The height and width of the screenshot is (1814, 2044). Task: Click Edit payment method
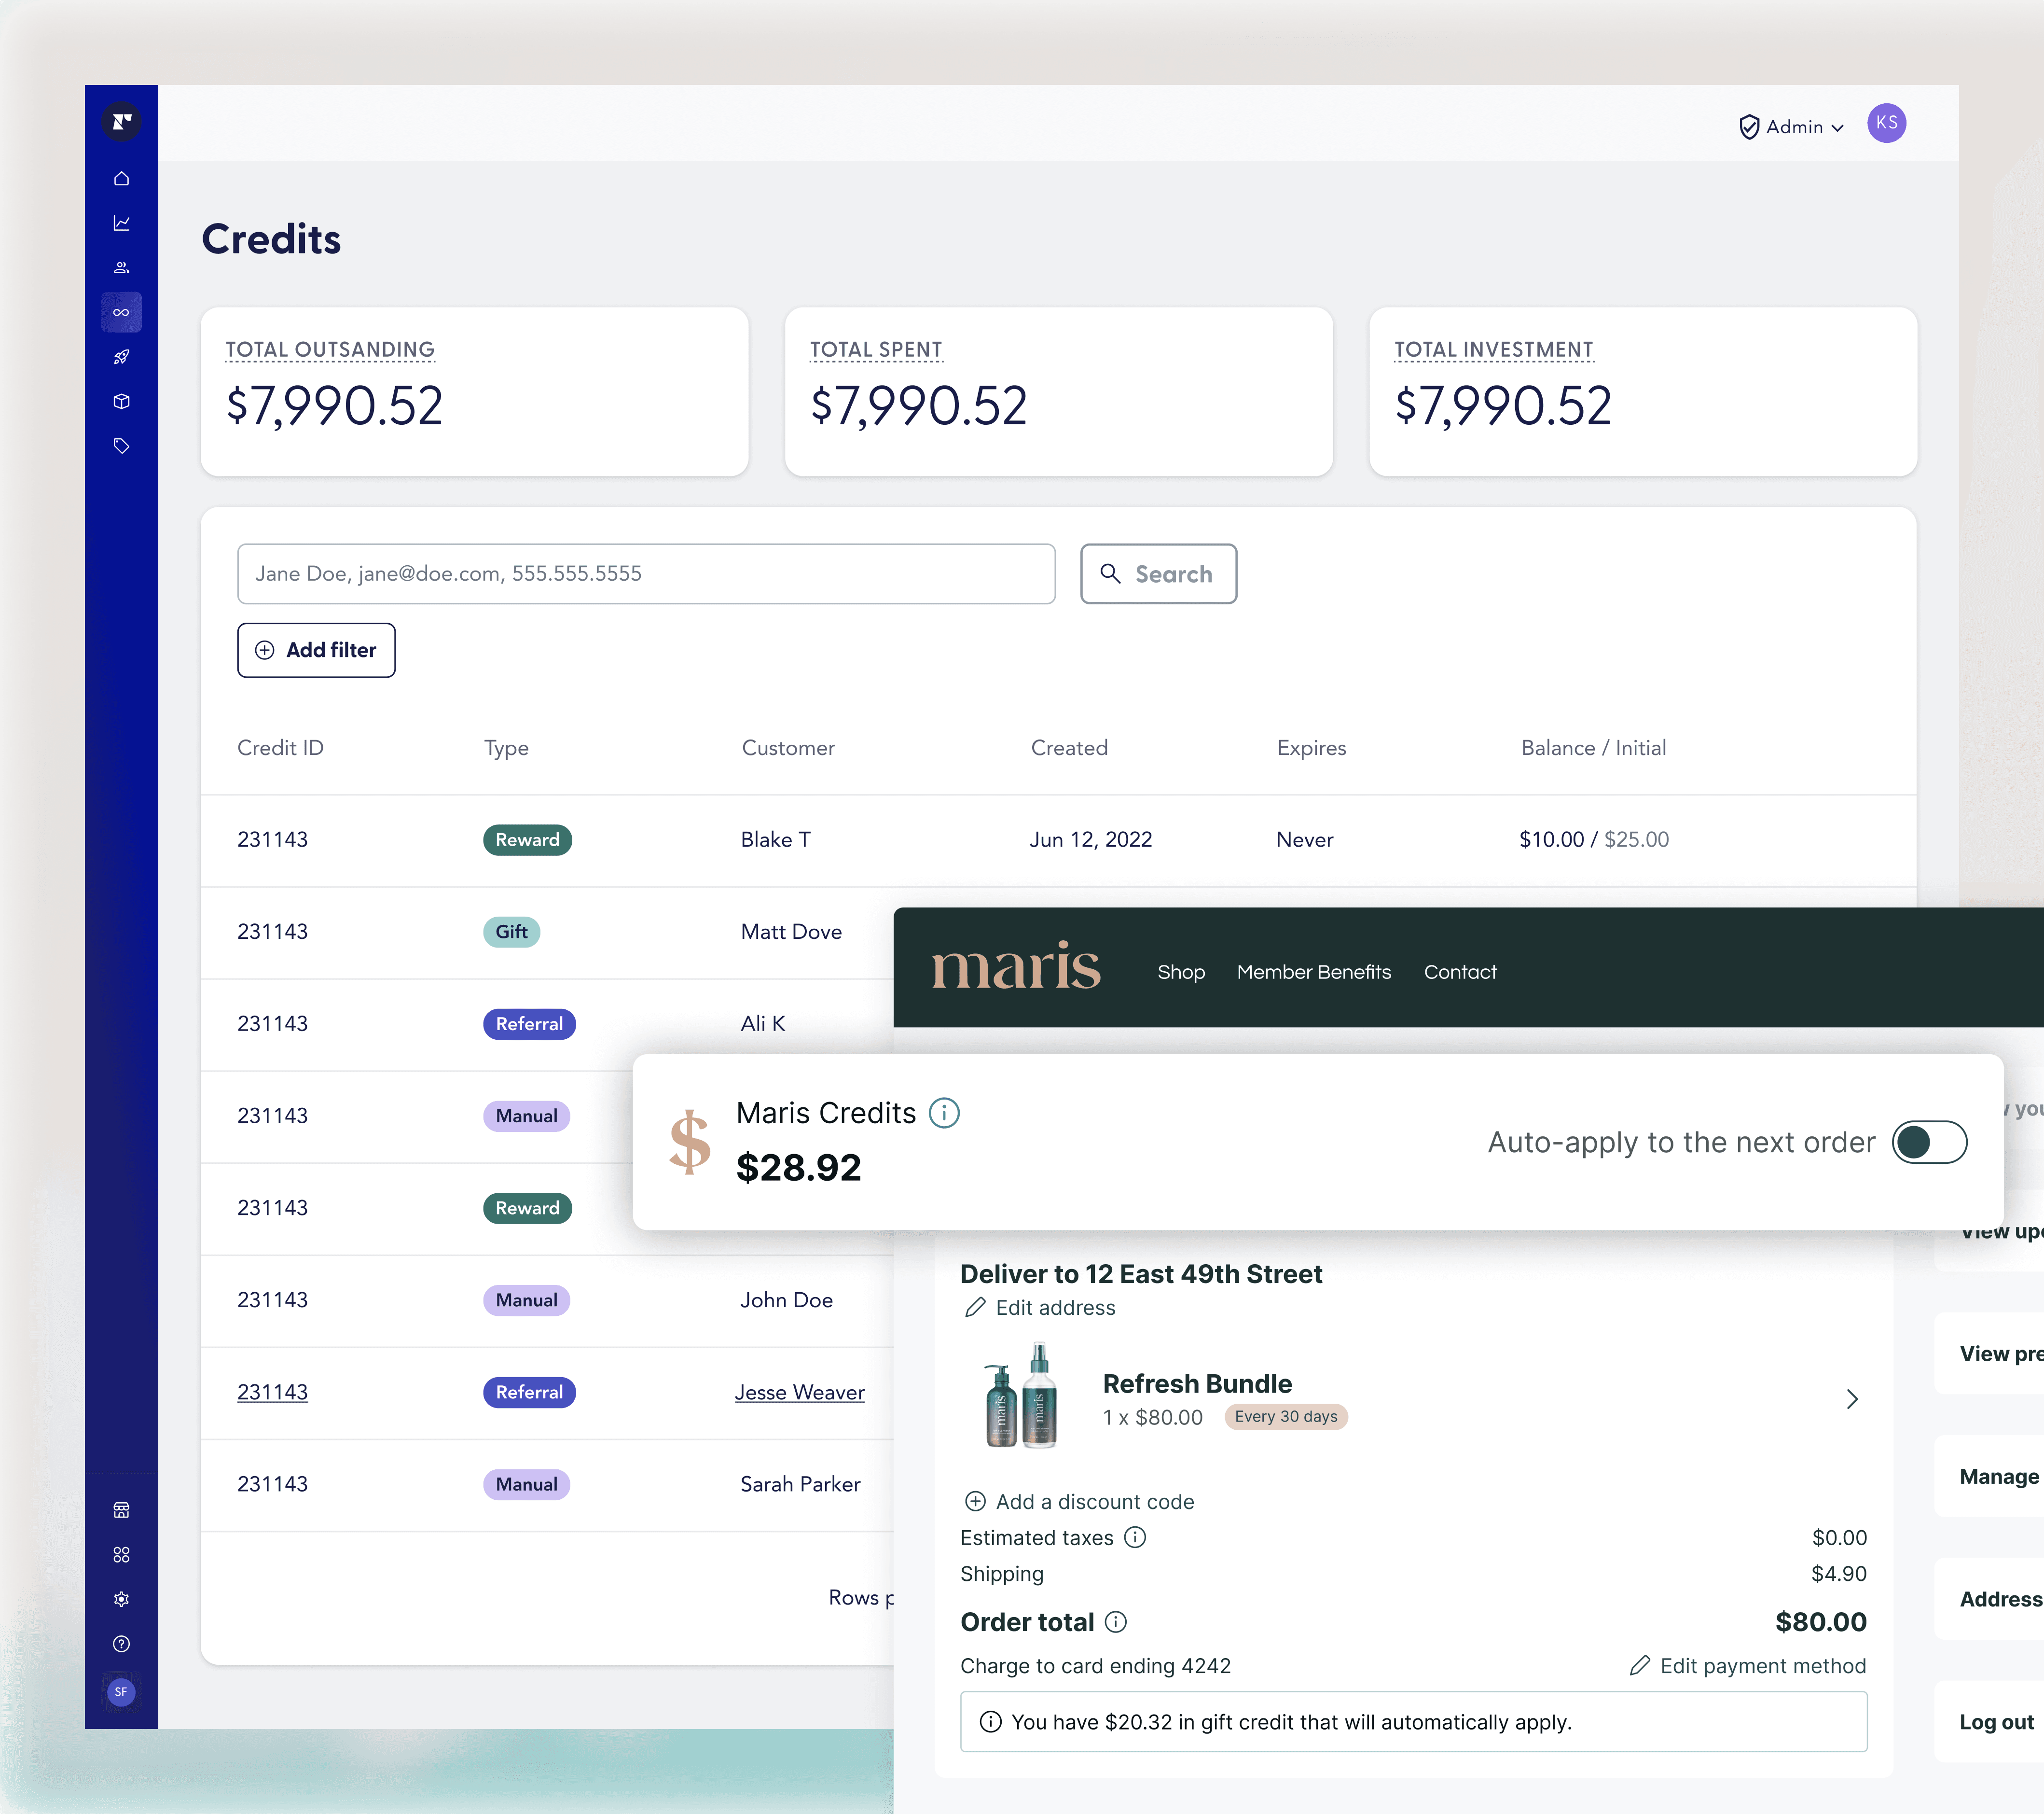(1748, 1666)
